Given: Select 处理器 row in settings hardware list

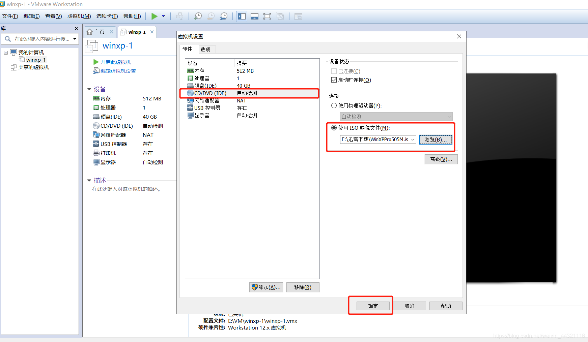Looking at the screenshot, I should click(x=252, y=79).
